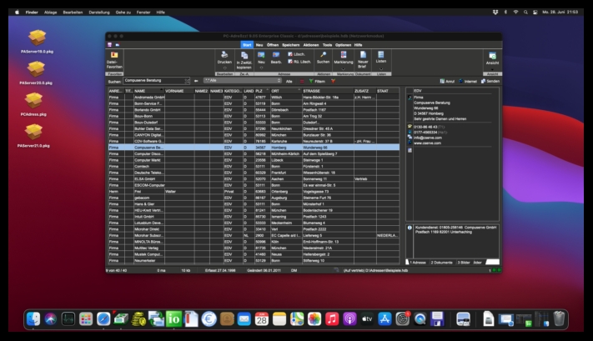
Task: Switch to '2 Dokumente' tab
Action: (441, 263)
